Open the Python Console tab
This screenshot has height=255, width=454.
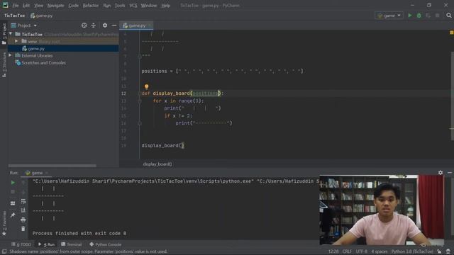tap(106, 244)
